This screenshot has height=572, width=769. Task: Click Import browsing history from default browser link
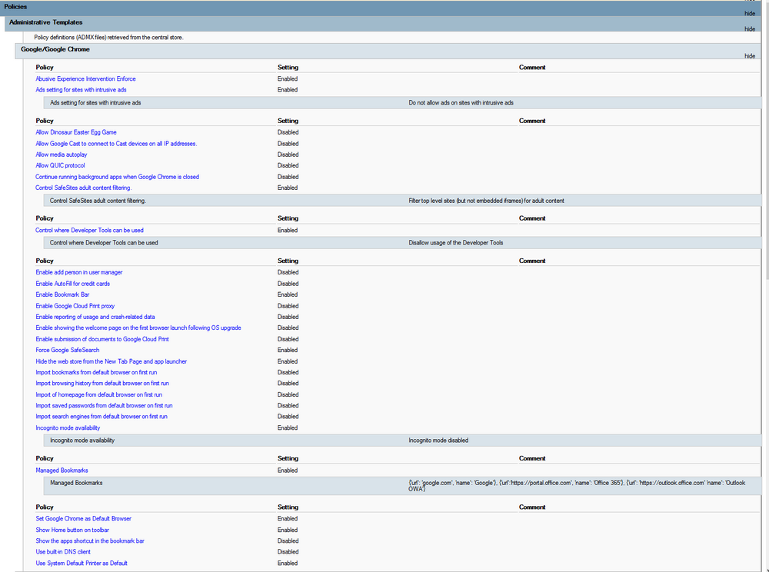point(102,384)
